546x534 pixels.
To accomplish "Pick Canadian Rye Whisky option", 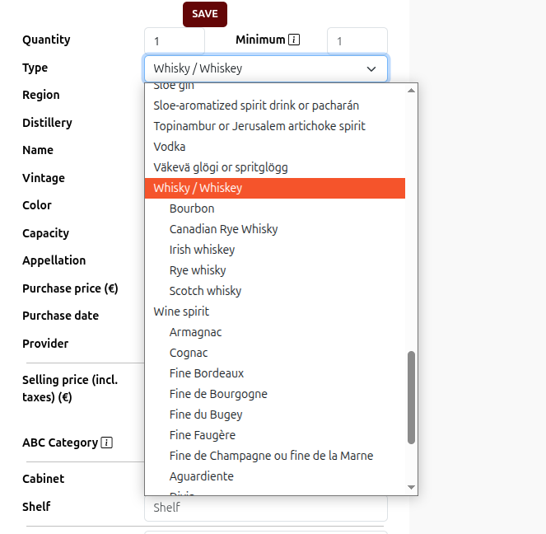I will 223,229.
